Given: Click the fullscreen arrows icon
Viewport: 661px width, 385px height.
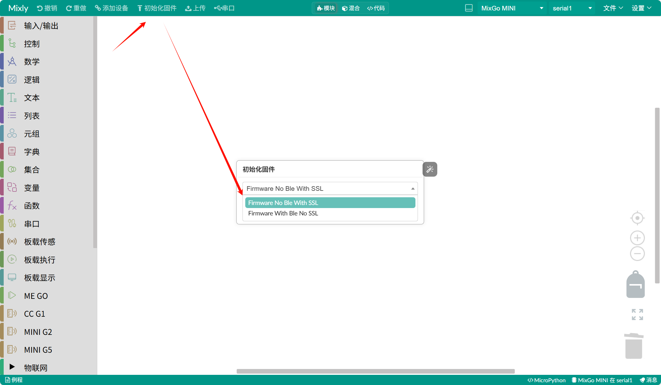Looking at the screenshot, I should click(x=637, y=315).
